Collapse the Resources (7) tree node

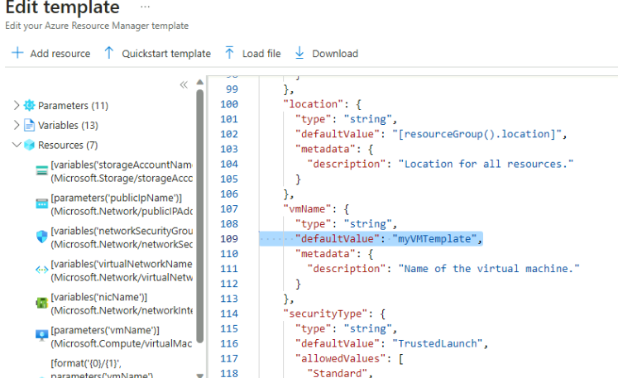[x=17, y=145]
